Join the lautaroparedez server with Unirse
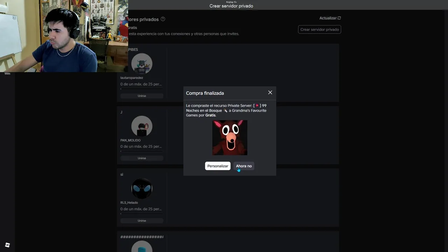Viewport: 448px width, 252px height. coord(142,96)
